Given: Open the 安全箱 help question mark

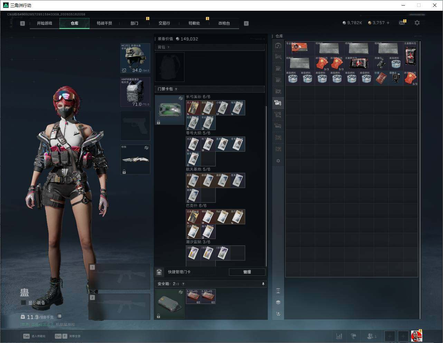Looking at the screenshot, I should (183, 284).
